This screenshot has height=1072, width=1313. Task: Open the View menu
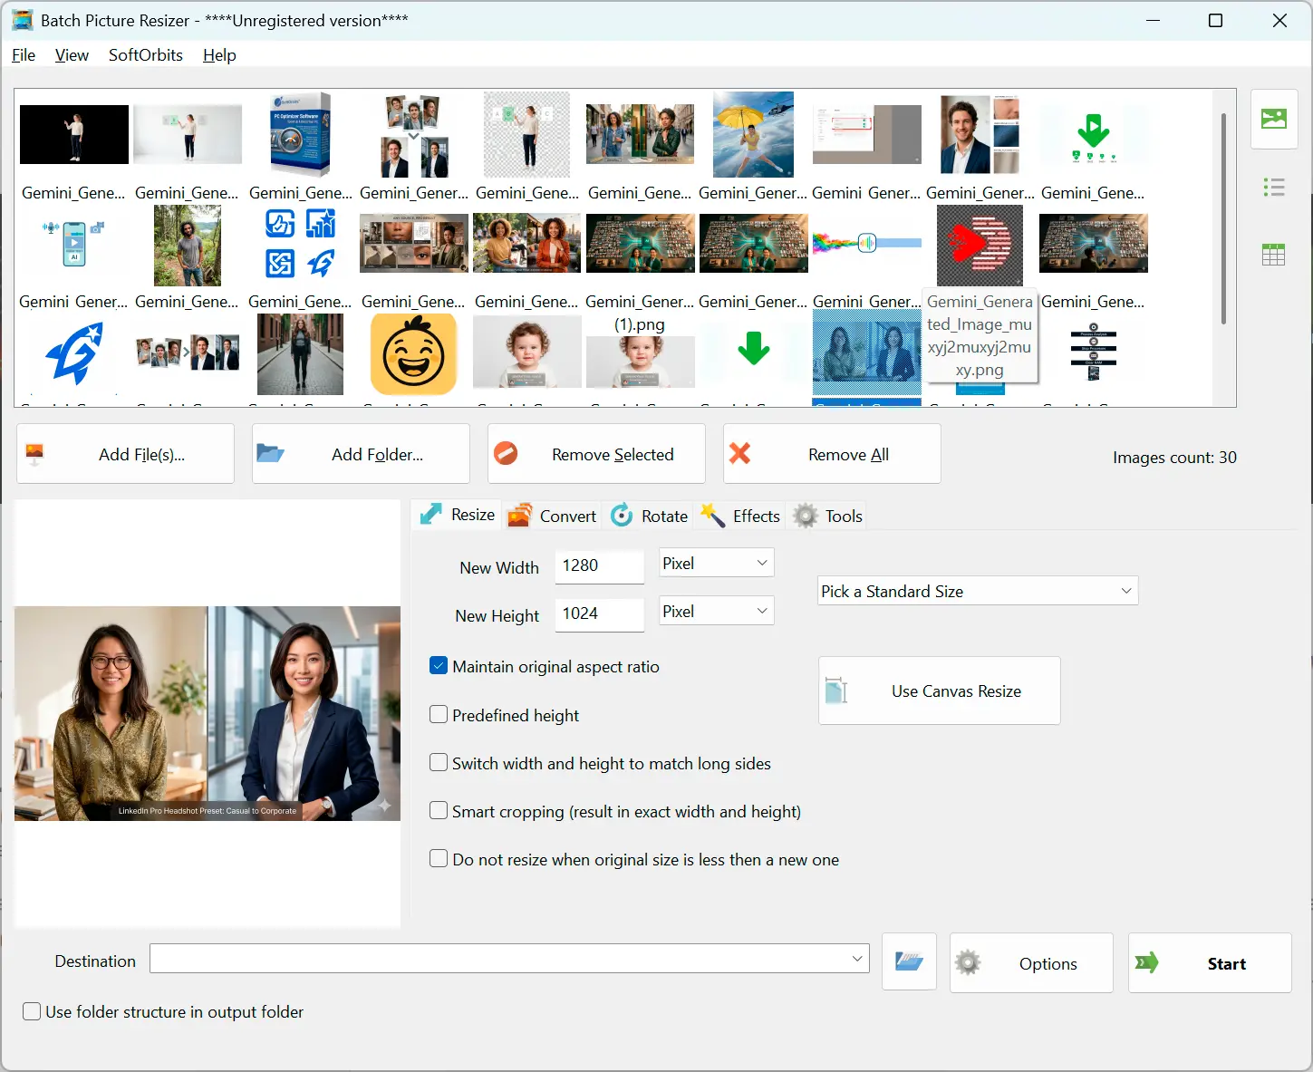point(72,55)
